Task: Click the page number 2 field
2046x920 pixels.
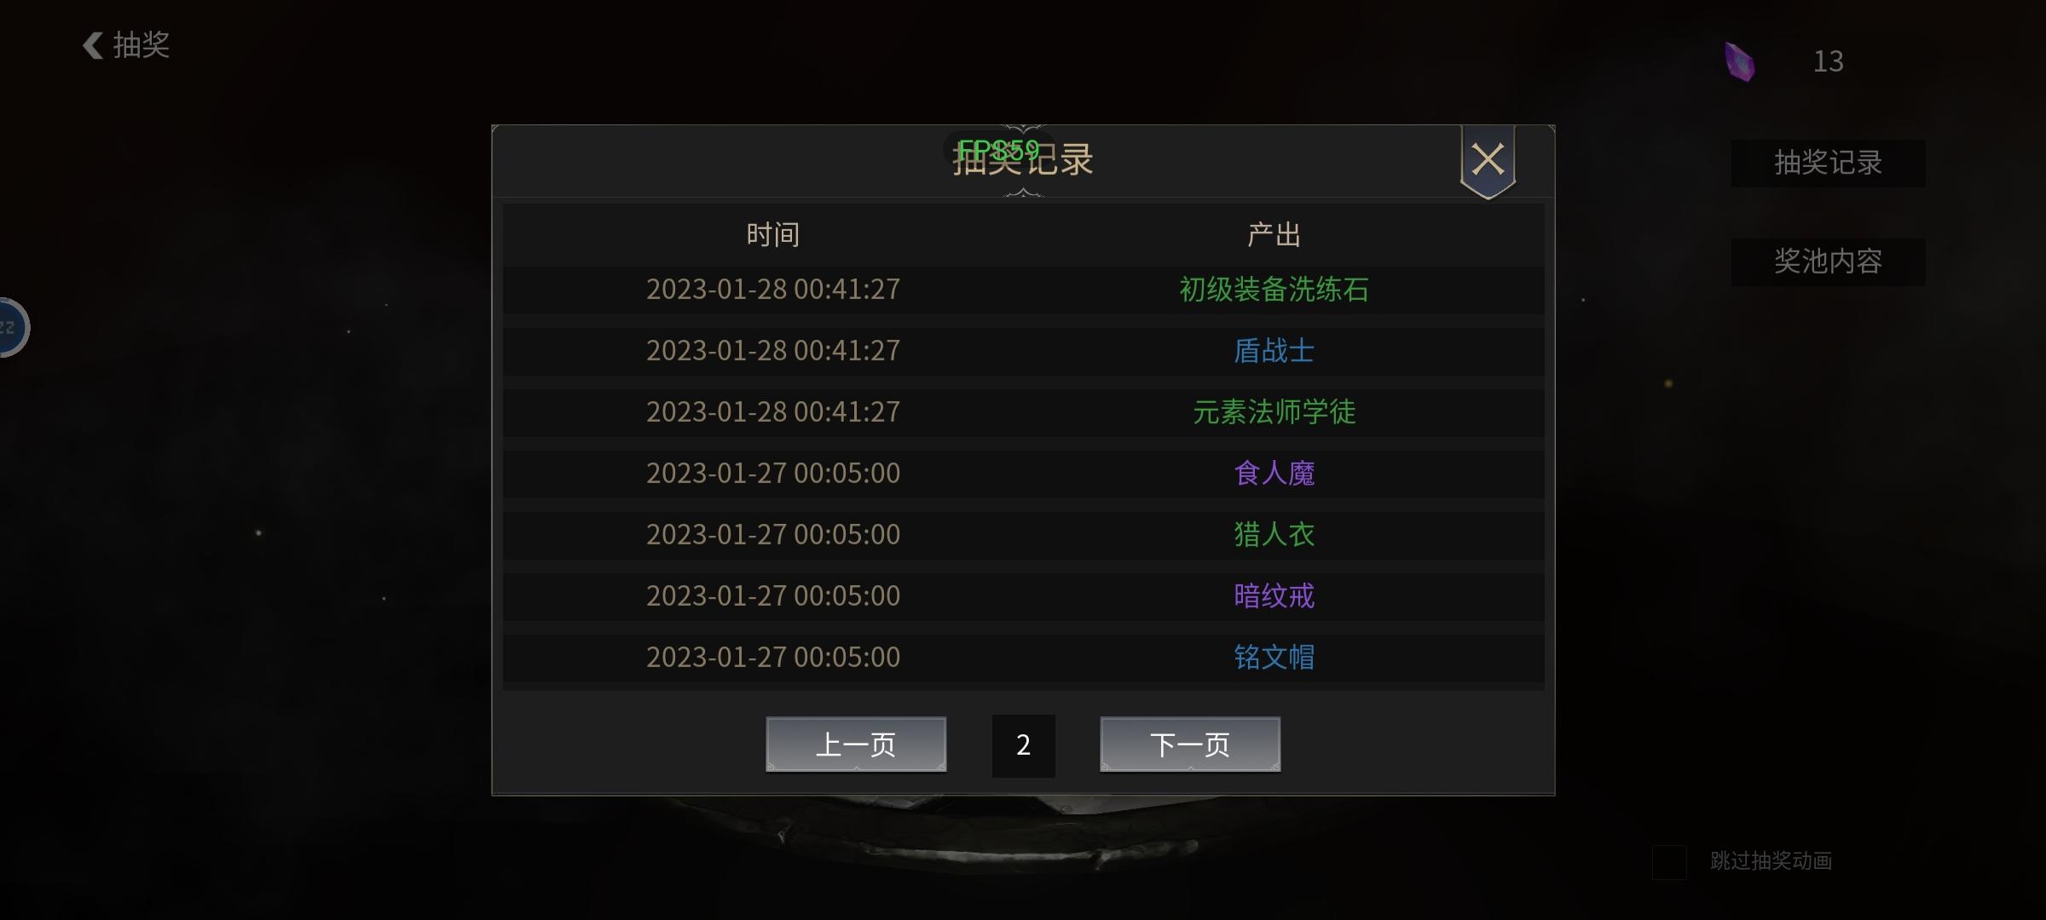Action: [1023, 745]
